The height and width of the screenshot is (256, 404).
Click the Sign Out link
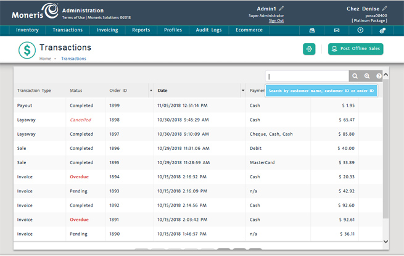[276, 20]
